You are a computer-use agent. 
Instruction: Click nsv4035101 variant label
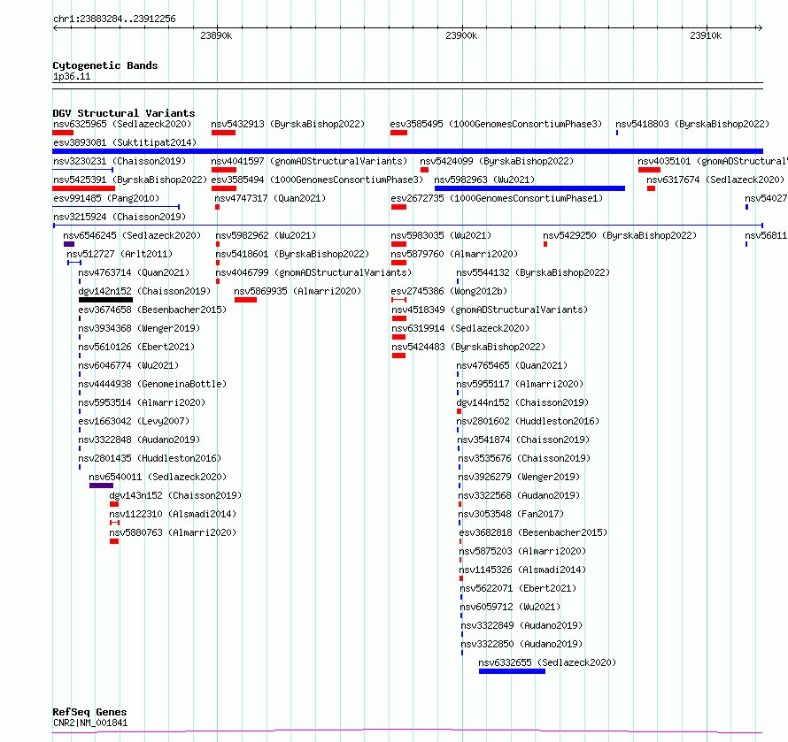pos(713,161)
